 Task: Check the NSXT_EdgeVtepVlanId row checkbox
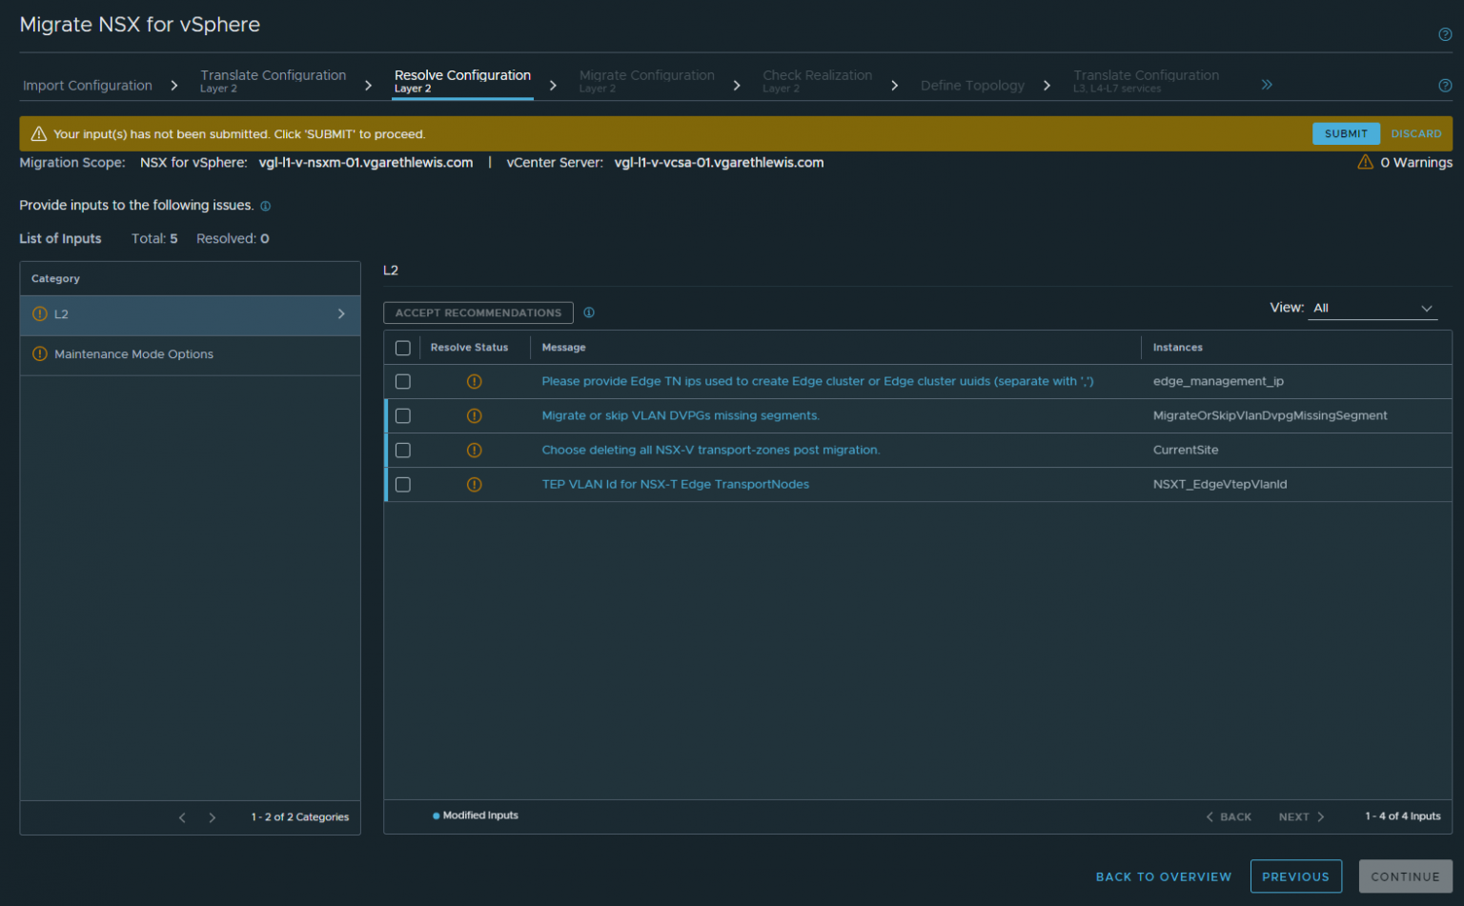point(402,484)
